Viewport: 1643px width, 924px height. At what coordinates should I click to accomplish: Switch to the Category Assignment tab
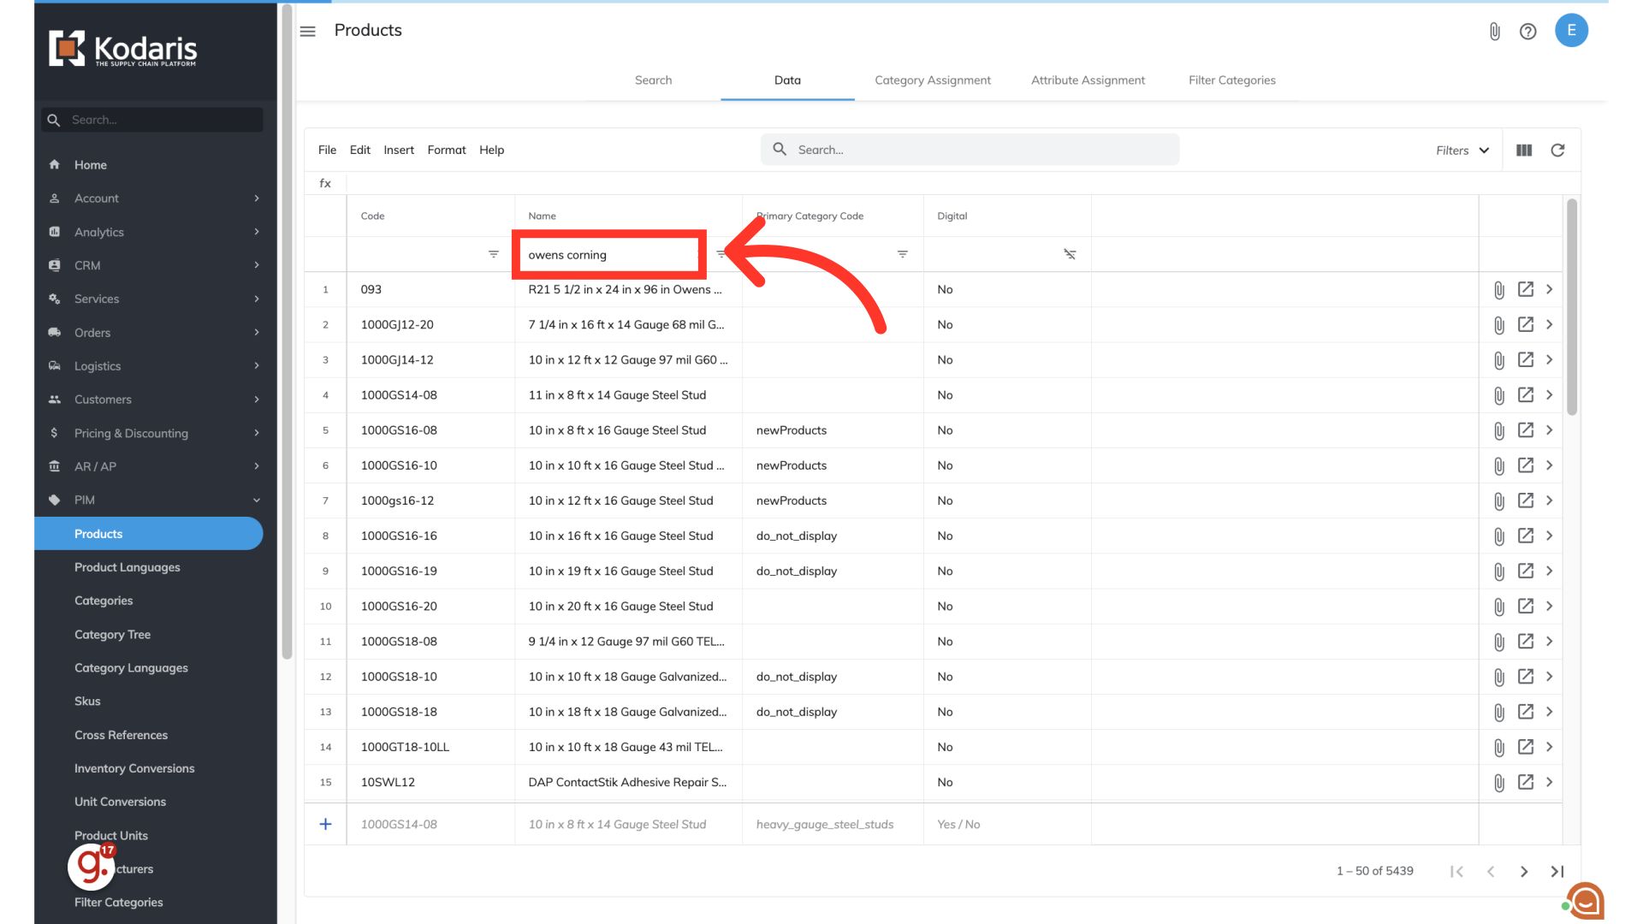(932, 80)
